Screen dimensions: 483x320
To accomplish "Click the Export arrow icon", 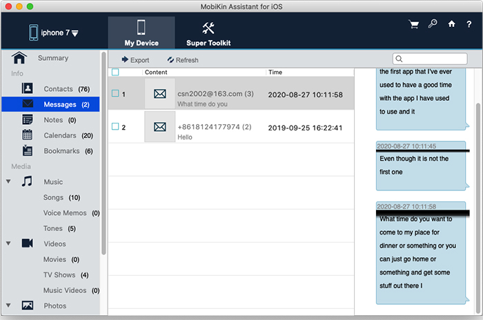I will 125,59.
